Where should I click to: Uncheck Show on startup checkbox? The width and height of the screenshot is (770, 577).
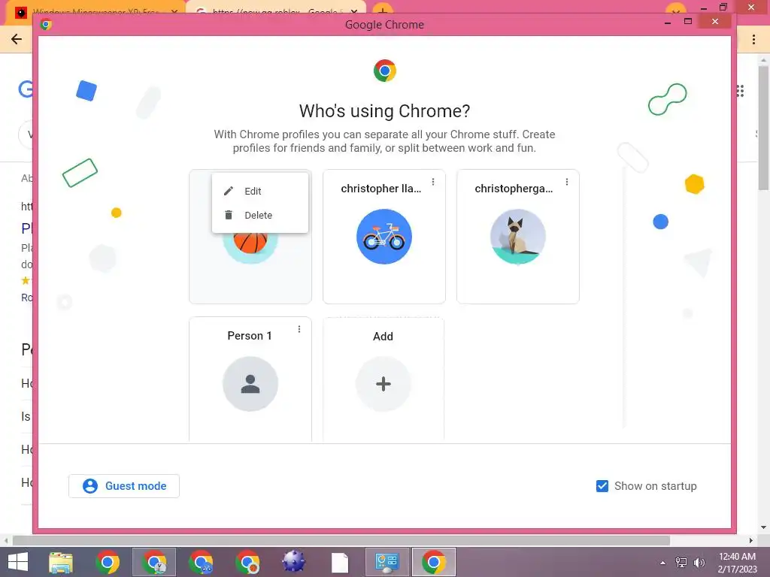pyautogui.click(x=602, y=486)
